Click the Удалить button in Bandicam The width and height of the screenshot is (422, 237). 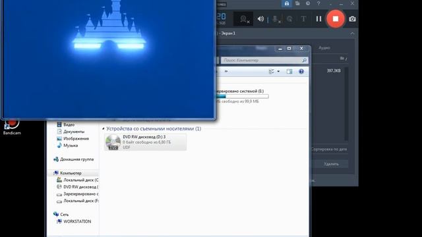tap(331, 164)
